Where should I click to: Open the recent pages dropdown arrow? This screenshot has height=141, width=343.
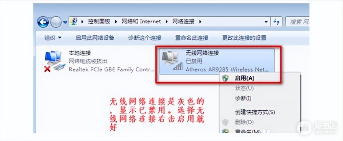(x=65, y=22)
